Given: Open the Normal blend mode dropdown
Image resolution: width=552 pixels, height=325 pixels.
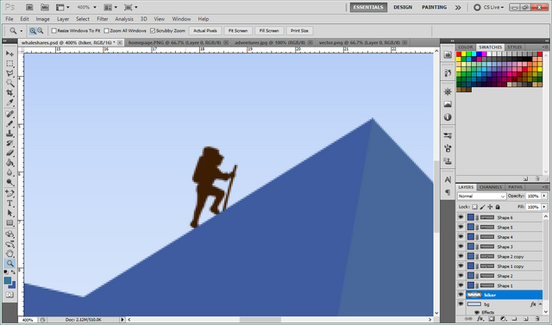Looking at the screenshot, I should [x=481, y=196].
